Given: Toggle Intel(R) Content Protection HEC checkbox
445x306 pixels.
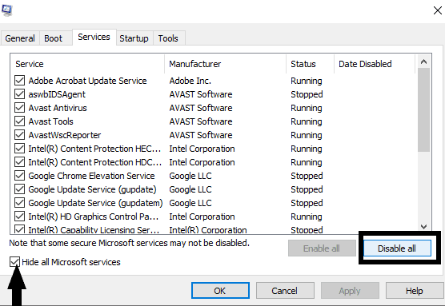Looking at the screenshot, I should click(x=19, y=149).
